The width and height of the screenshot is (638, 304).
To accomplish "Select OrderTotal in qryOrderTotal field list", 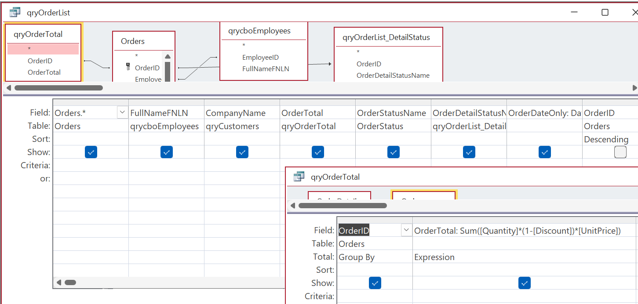I will coord(43,72).
